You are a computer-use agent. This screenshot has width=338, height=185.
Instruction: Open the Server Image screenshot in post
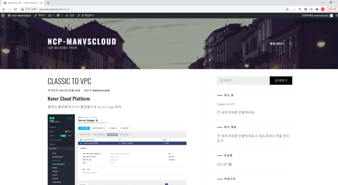pyautogui.click(x=117, y=149)
